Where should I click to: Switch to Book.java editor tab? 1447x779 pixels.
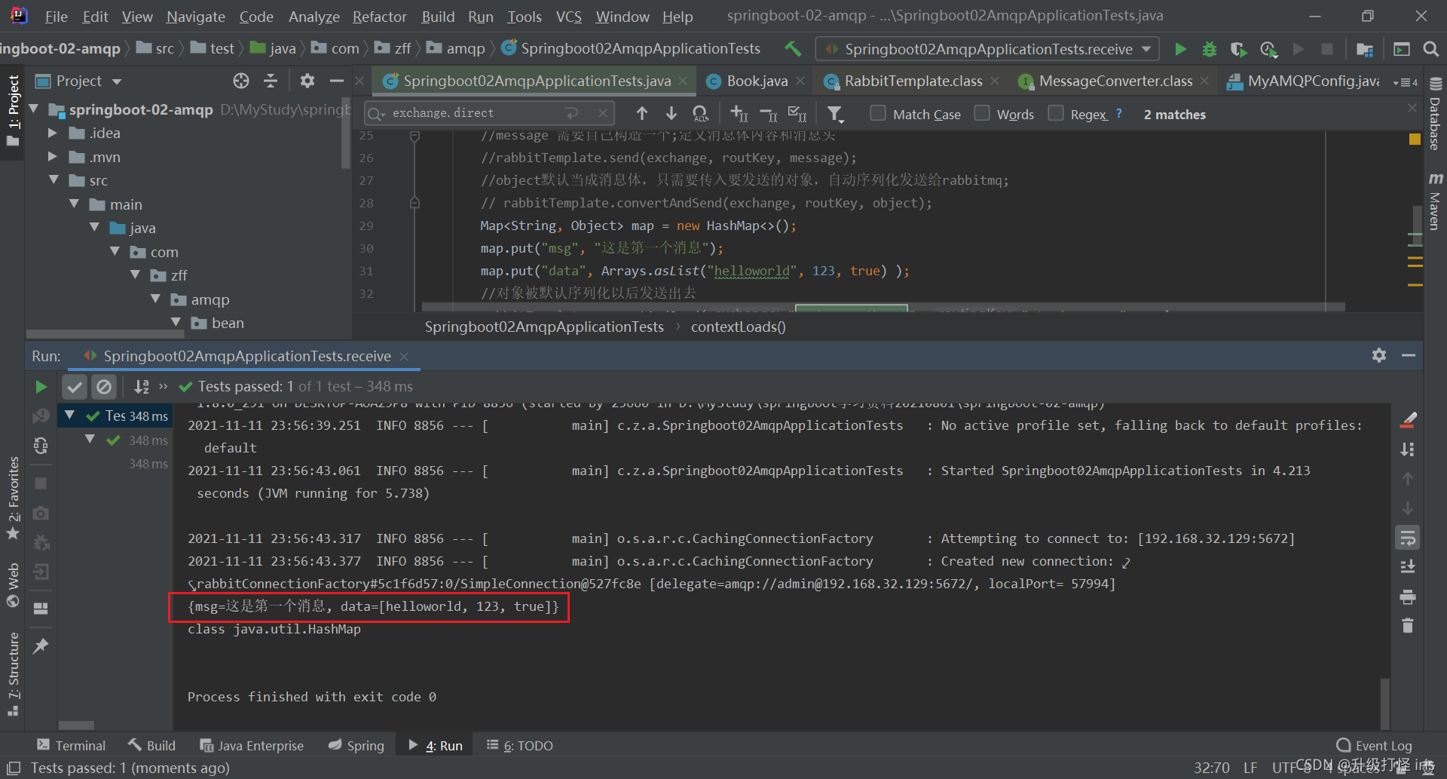coord(756,81)
